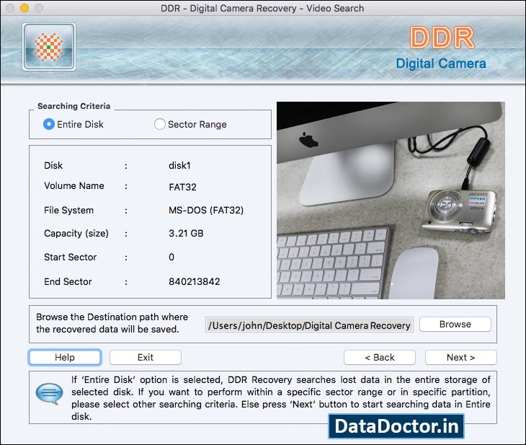
Task: Minimize the window using the yellow button
Action: click(24, 9)
